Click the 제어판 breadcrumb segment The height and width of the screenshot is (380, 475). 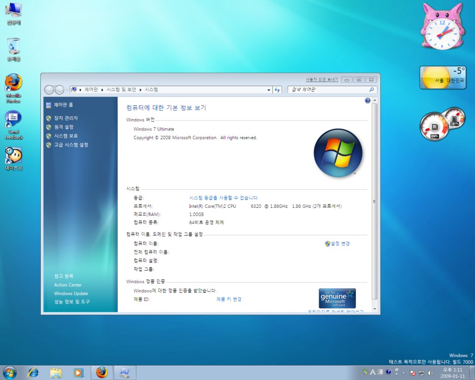91,90
